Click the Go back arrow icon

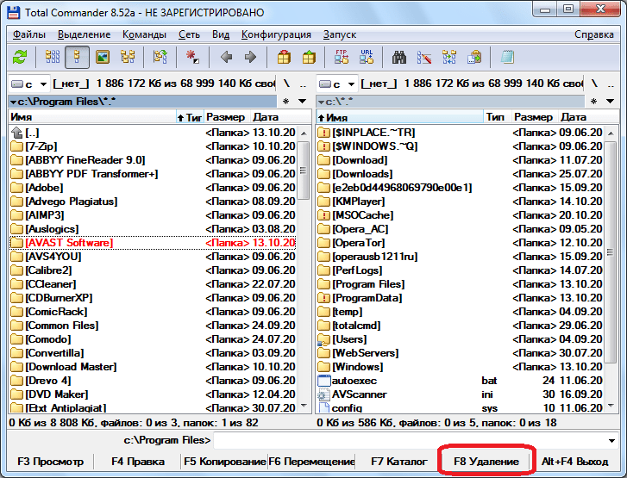point(226,57)
